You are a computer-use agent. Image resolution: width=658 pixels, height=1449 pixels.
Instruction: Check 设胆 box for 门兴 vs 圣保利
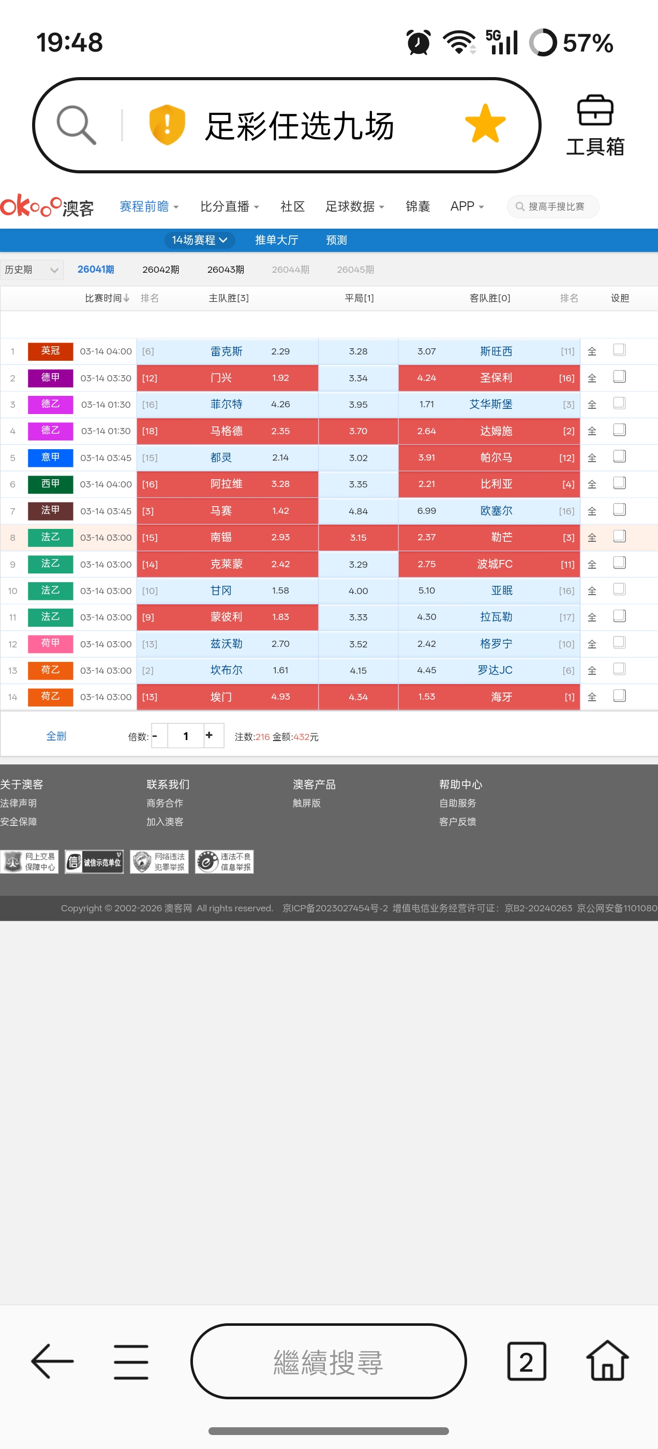619,377
